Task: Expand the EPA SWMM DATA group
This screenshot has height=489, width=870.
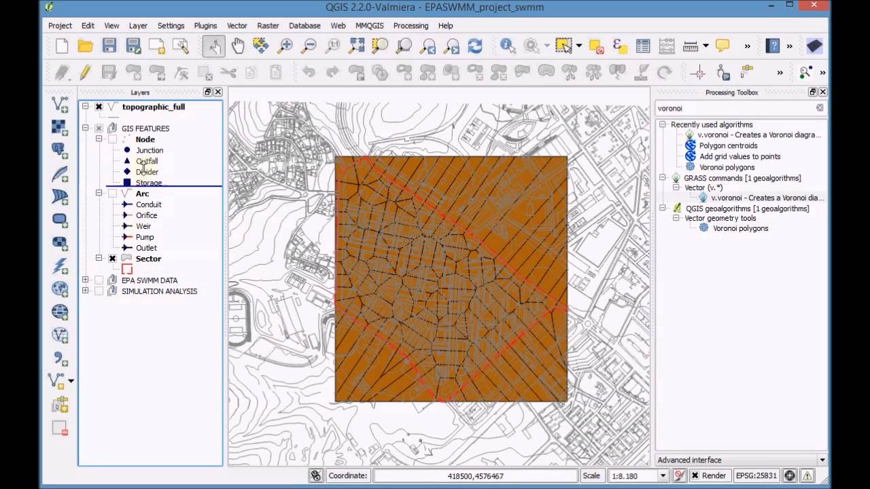Action: (85, 280)
